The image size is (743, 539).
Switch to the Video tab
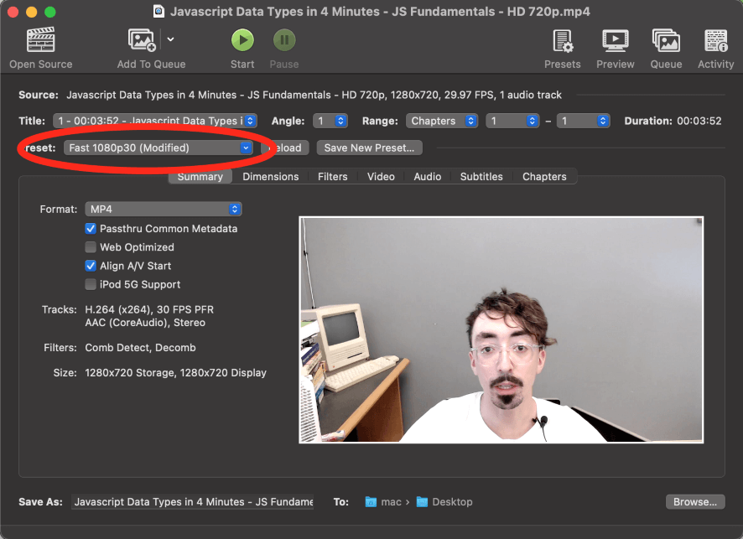click(x=381, y=177)
